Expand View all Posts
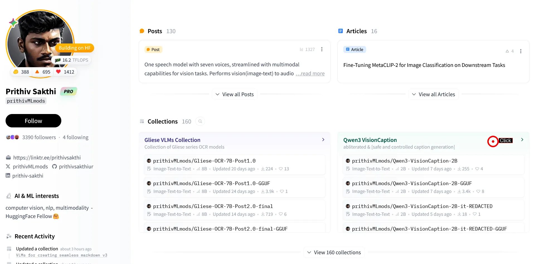Viewport: 535px width, 264px height. tap(234, 95)
